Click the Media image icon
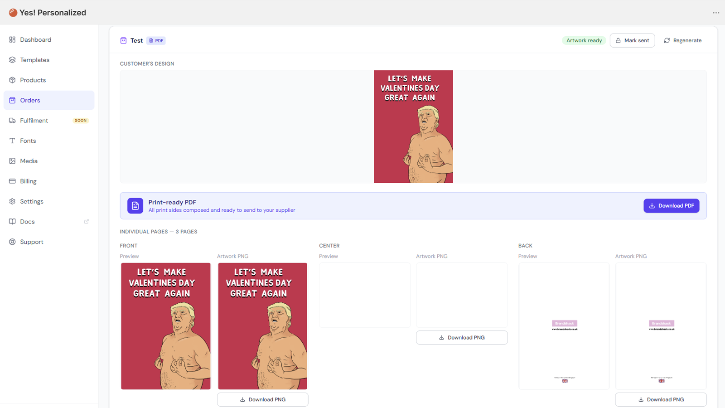 [x=12, y=161]
